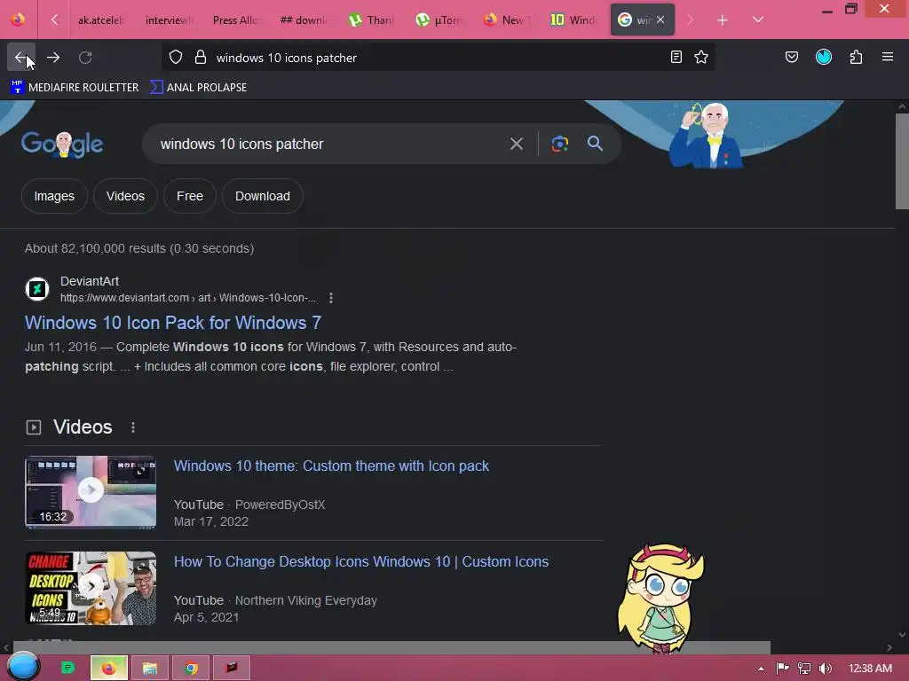
Task: Open the Videos section three-dot menu
Action: coord(133,427)
